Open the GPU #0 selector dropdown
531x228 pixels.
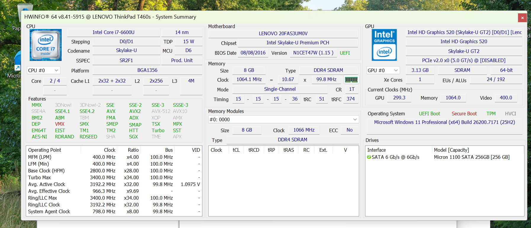click(383, 70)
